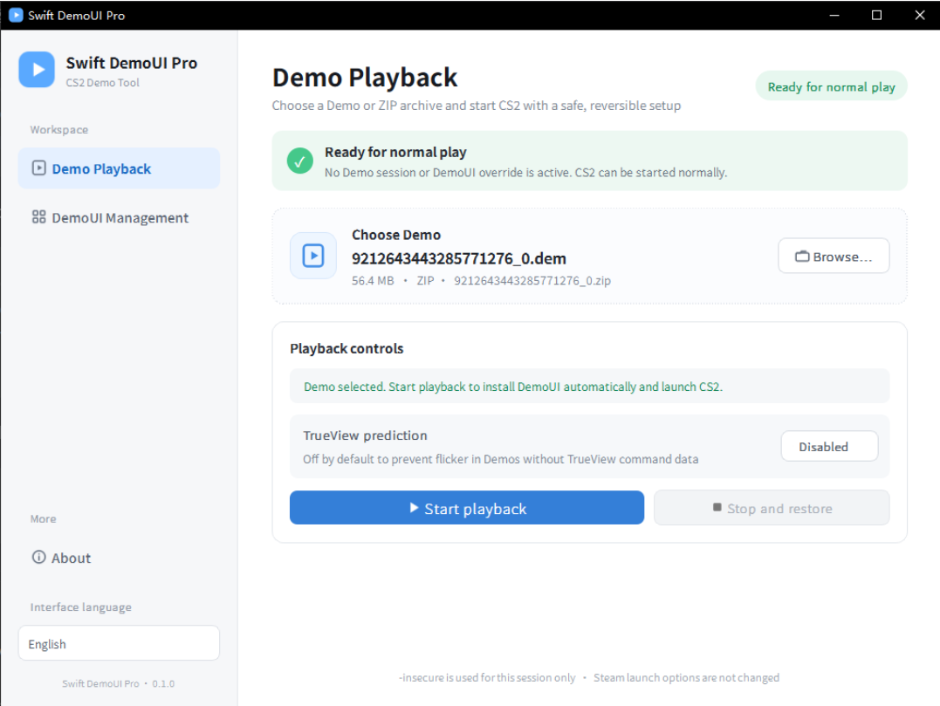Image resolution: width=940 pixels, height=706 pixels.
Task: Click the ZIP file type label
Action: 425,280
